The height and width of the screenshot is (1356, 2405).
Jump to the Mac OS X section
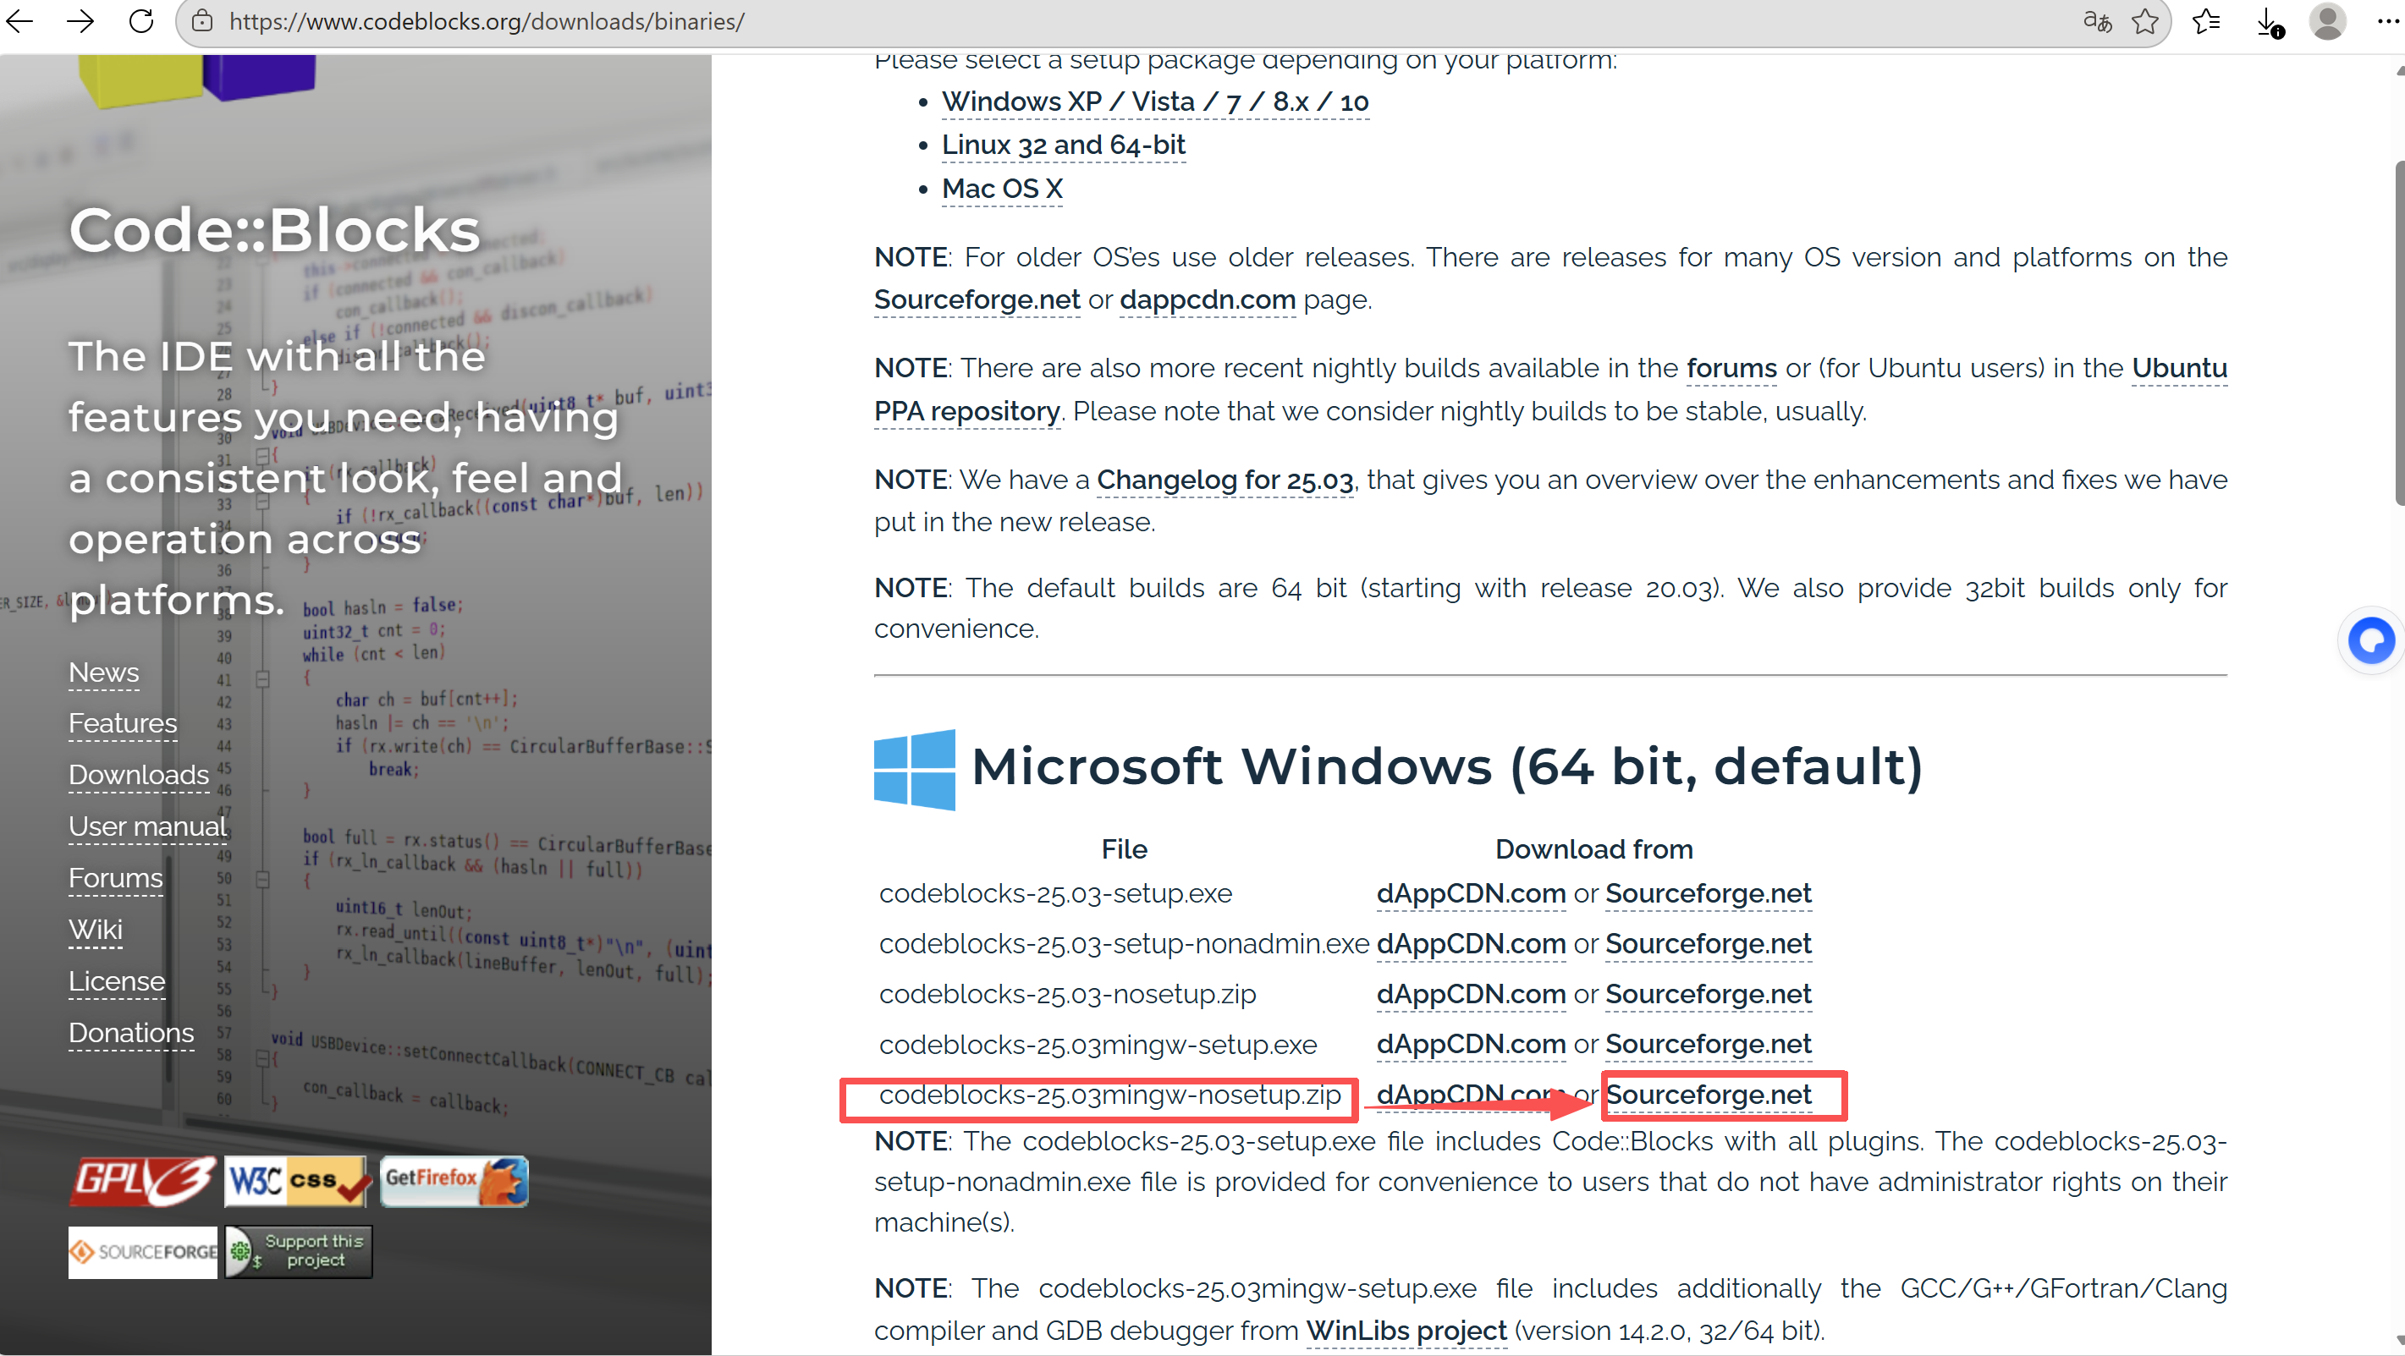(1002, 189)
